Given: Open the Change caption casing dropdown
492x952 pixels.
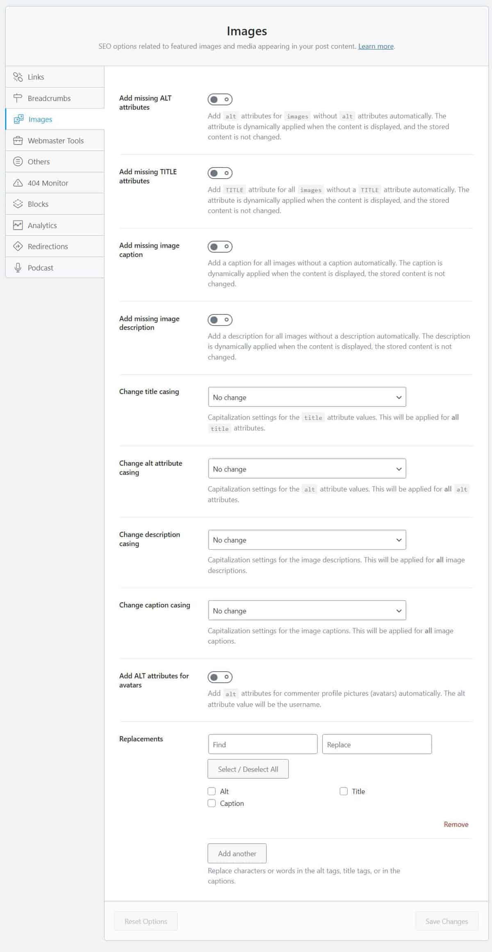Looking at the screenshot, I should pyautogui.click(x=307, y=610).
